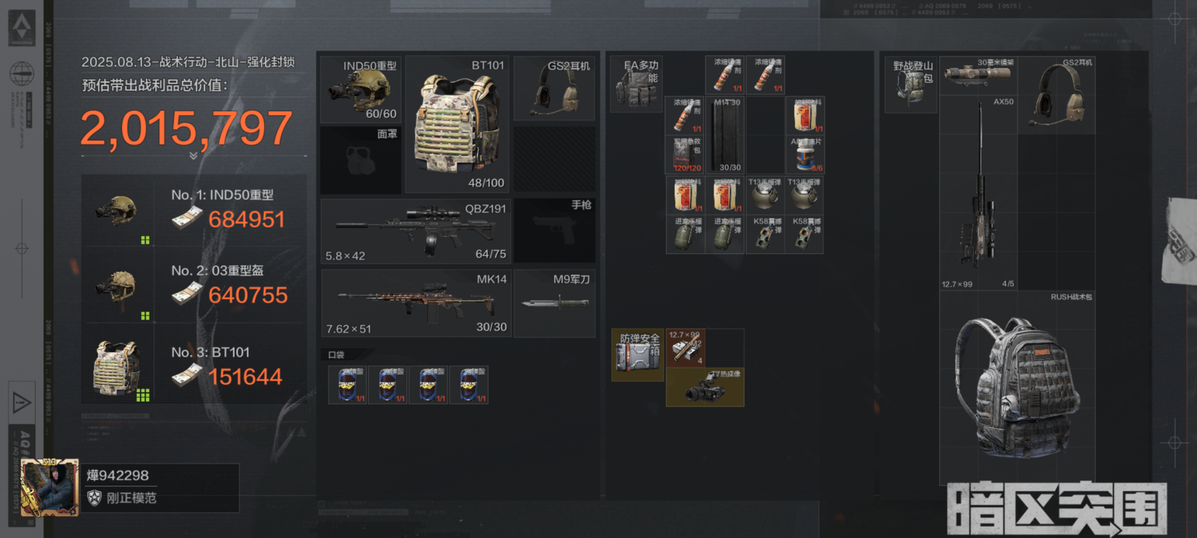The height and width of the screenshot is (538, 1197).
Task: Select the MK14 rifle slot
Action: pos(416,302)
